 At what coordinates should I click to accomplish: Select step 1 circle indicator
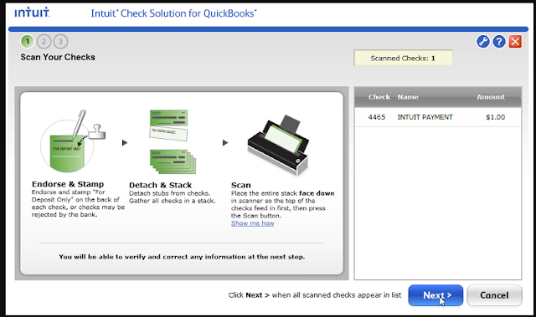28,42
